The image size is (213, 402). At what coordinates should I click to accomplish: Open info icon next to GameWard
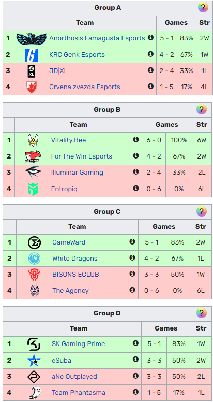click(x=132, y=241)
